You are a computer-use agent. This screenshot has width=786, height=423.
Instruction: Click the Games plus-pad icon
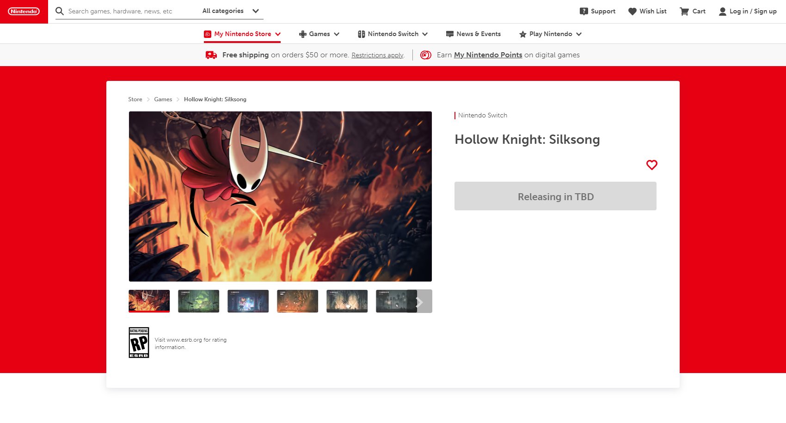pyautogui.click(x=303, y=34)
